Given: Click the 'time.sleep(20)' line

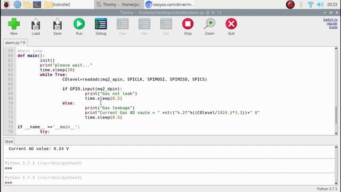Looking at the screenshot, I should (x=57, y=70).
